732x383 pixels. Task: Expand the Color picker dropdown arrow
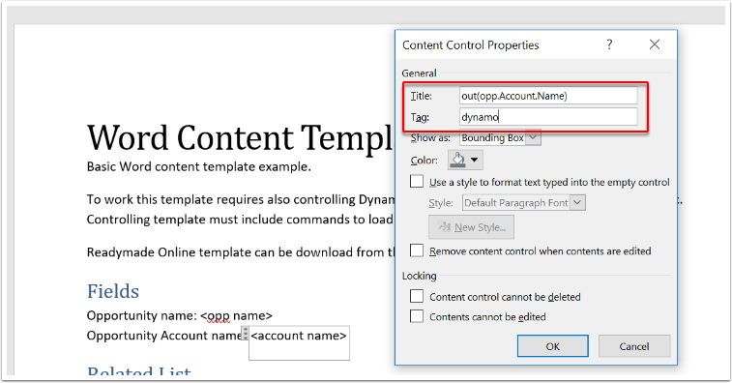(x=475, y=160)
